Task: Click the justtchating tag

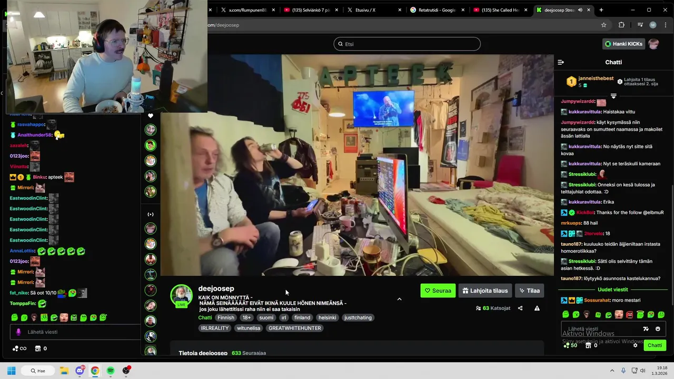Action: pos(358,317)
